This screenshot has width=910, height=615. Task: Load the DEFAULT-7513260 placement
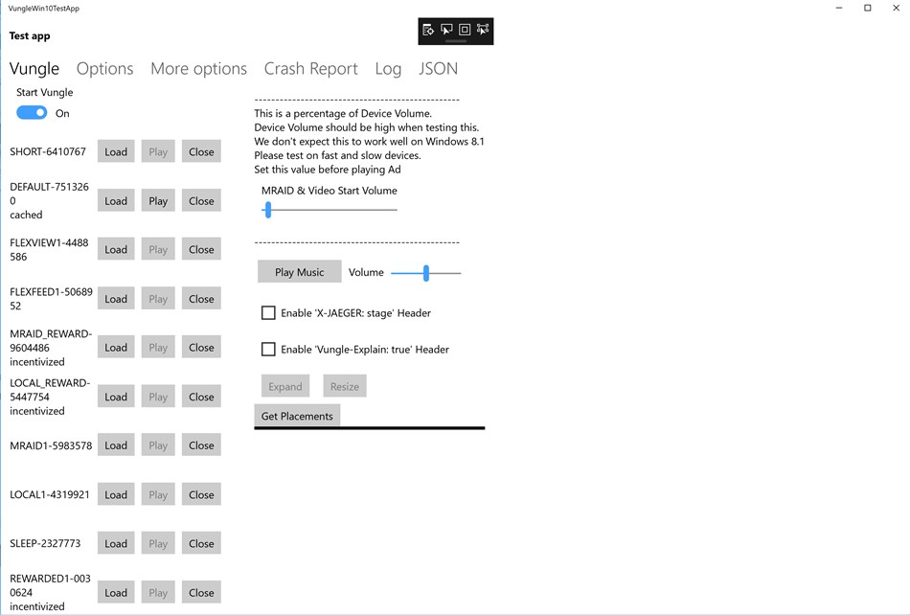tap(116, 201)
